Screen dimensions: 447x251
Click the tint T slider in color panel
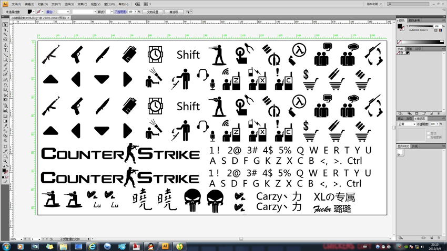421,26
